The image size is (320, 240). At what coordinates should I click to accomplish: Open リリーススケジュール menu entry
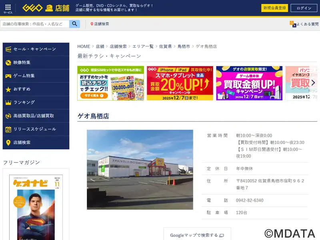(36, 129)
